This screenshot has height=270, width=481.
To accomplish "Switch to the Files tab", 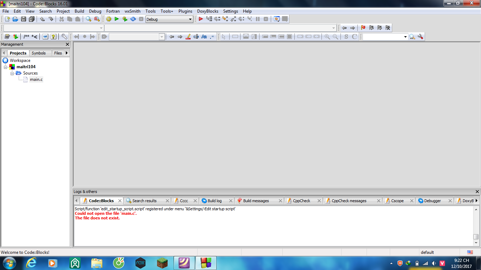I will pyautogui.click(x=58, y=53).
